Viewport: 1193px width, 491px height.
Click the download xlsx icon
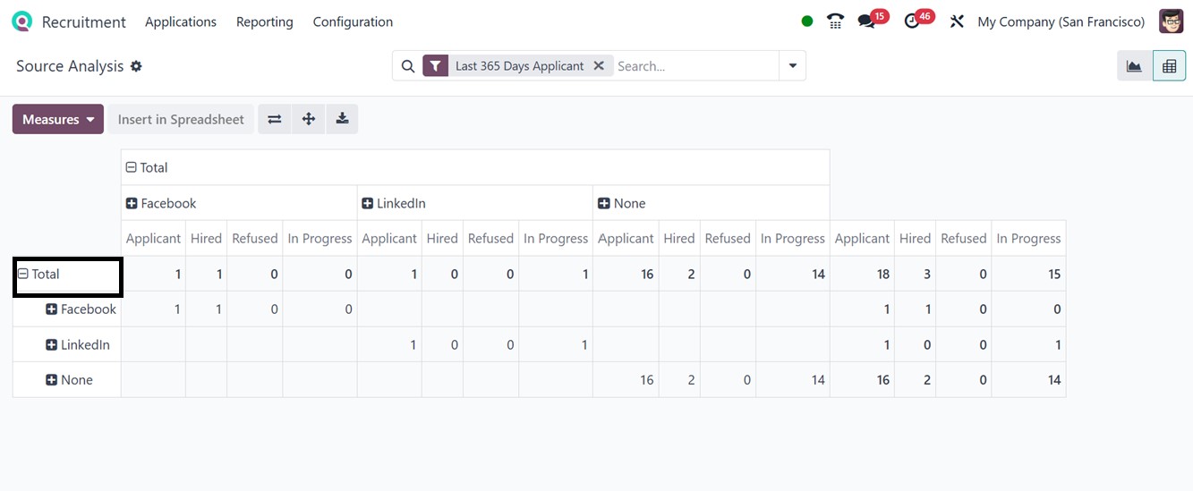click(x=342, y=119)
